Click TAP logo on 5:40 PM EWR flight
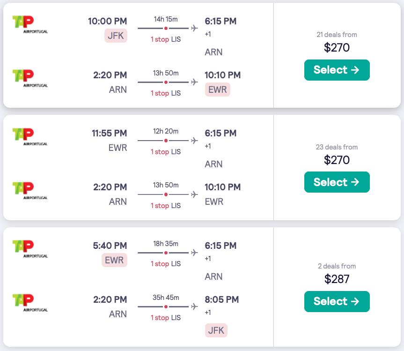Image resolution: width=404 pixels, height=351 pixels. (30, 249)
